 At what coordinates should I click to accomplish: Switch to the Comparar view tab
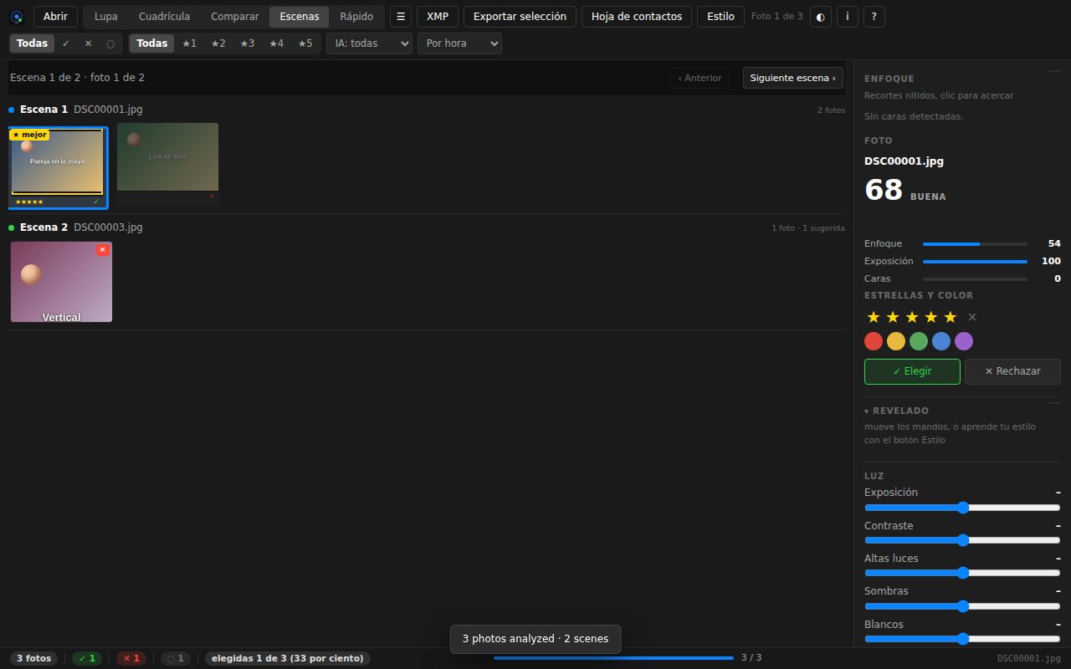235,17
